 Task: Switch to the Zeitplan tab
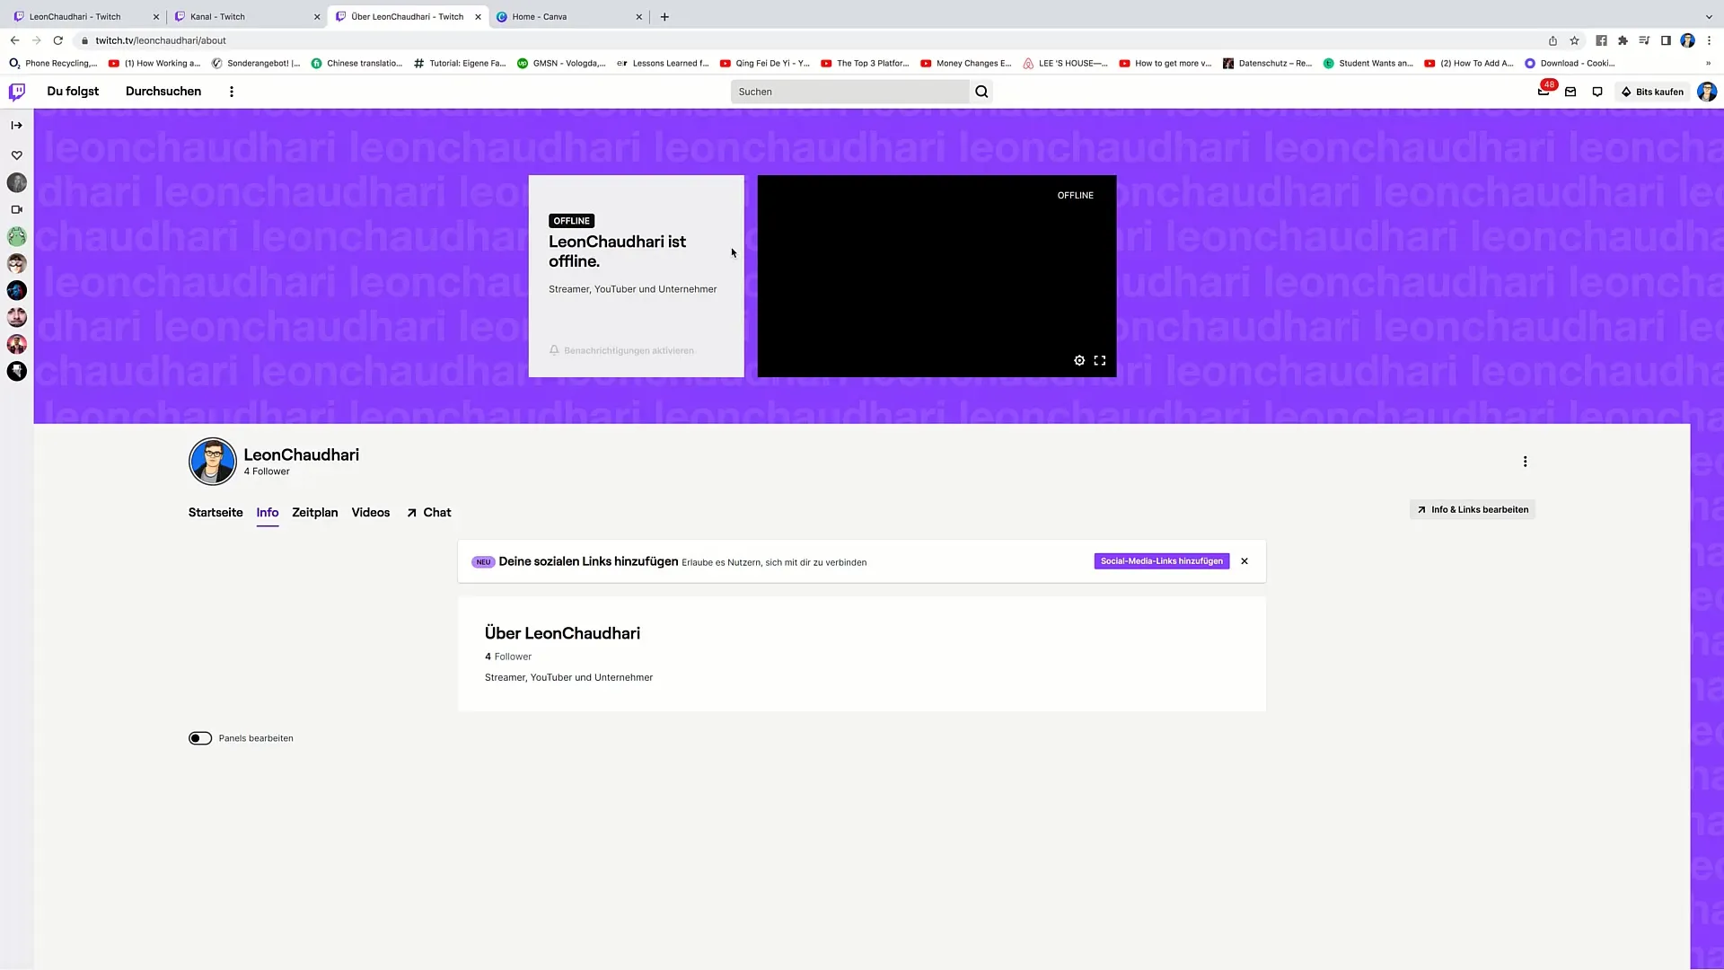click(315, 512)
